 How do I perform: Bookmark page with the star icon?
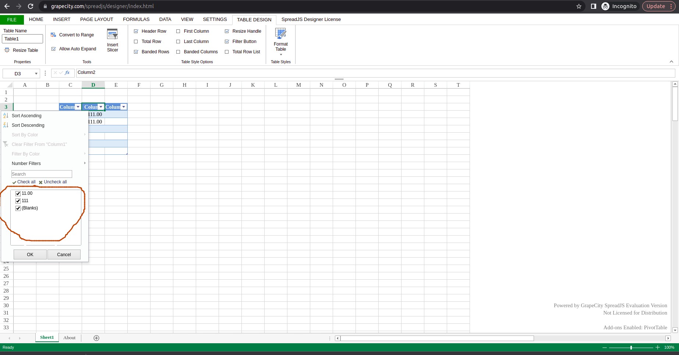[x=579, y=6]
